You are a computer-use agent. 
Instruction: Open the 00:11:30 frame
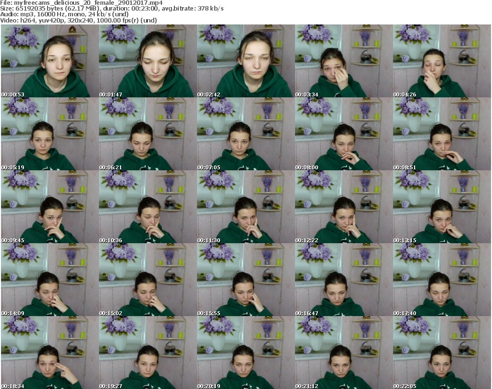(246, 207)
